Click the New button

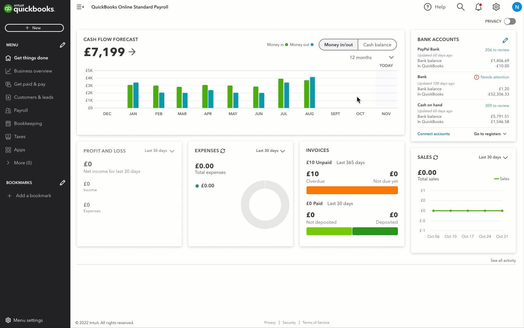[34, 28]
